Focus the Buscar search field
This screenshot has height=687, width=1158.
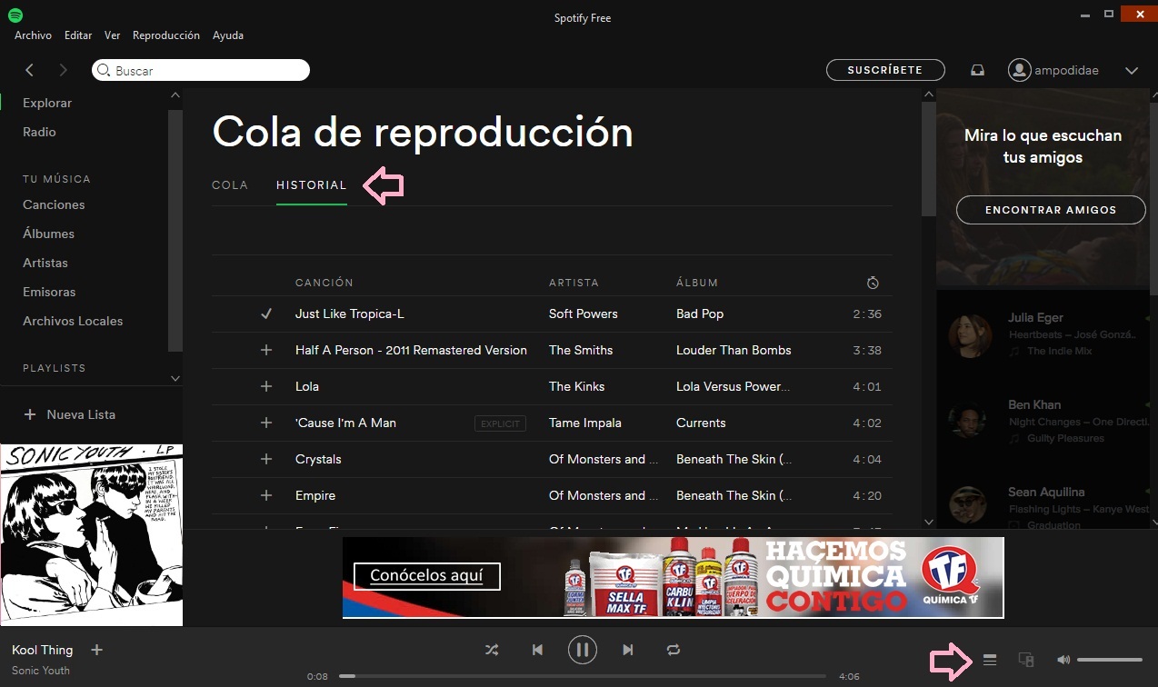201,70
